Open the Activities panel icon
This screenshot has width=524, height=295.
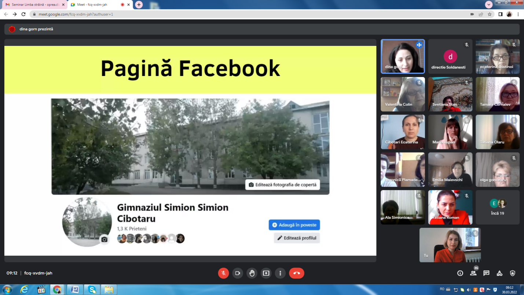coord(499,273)
